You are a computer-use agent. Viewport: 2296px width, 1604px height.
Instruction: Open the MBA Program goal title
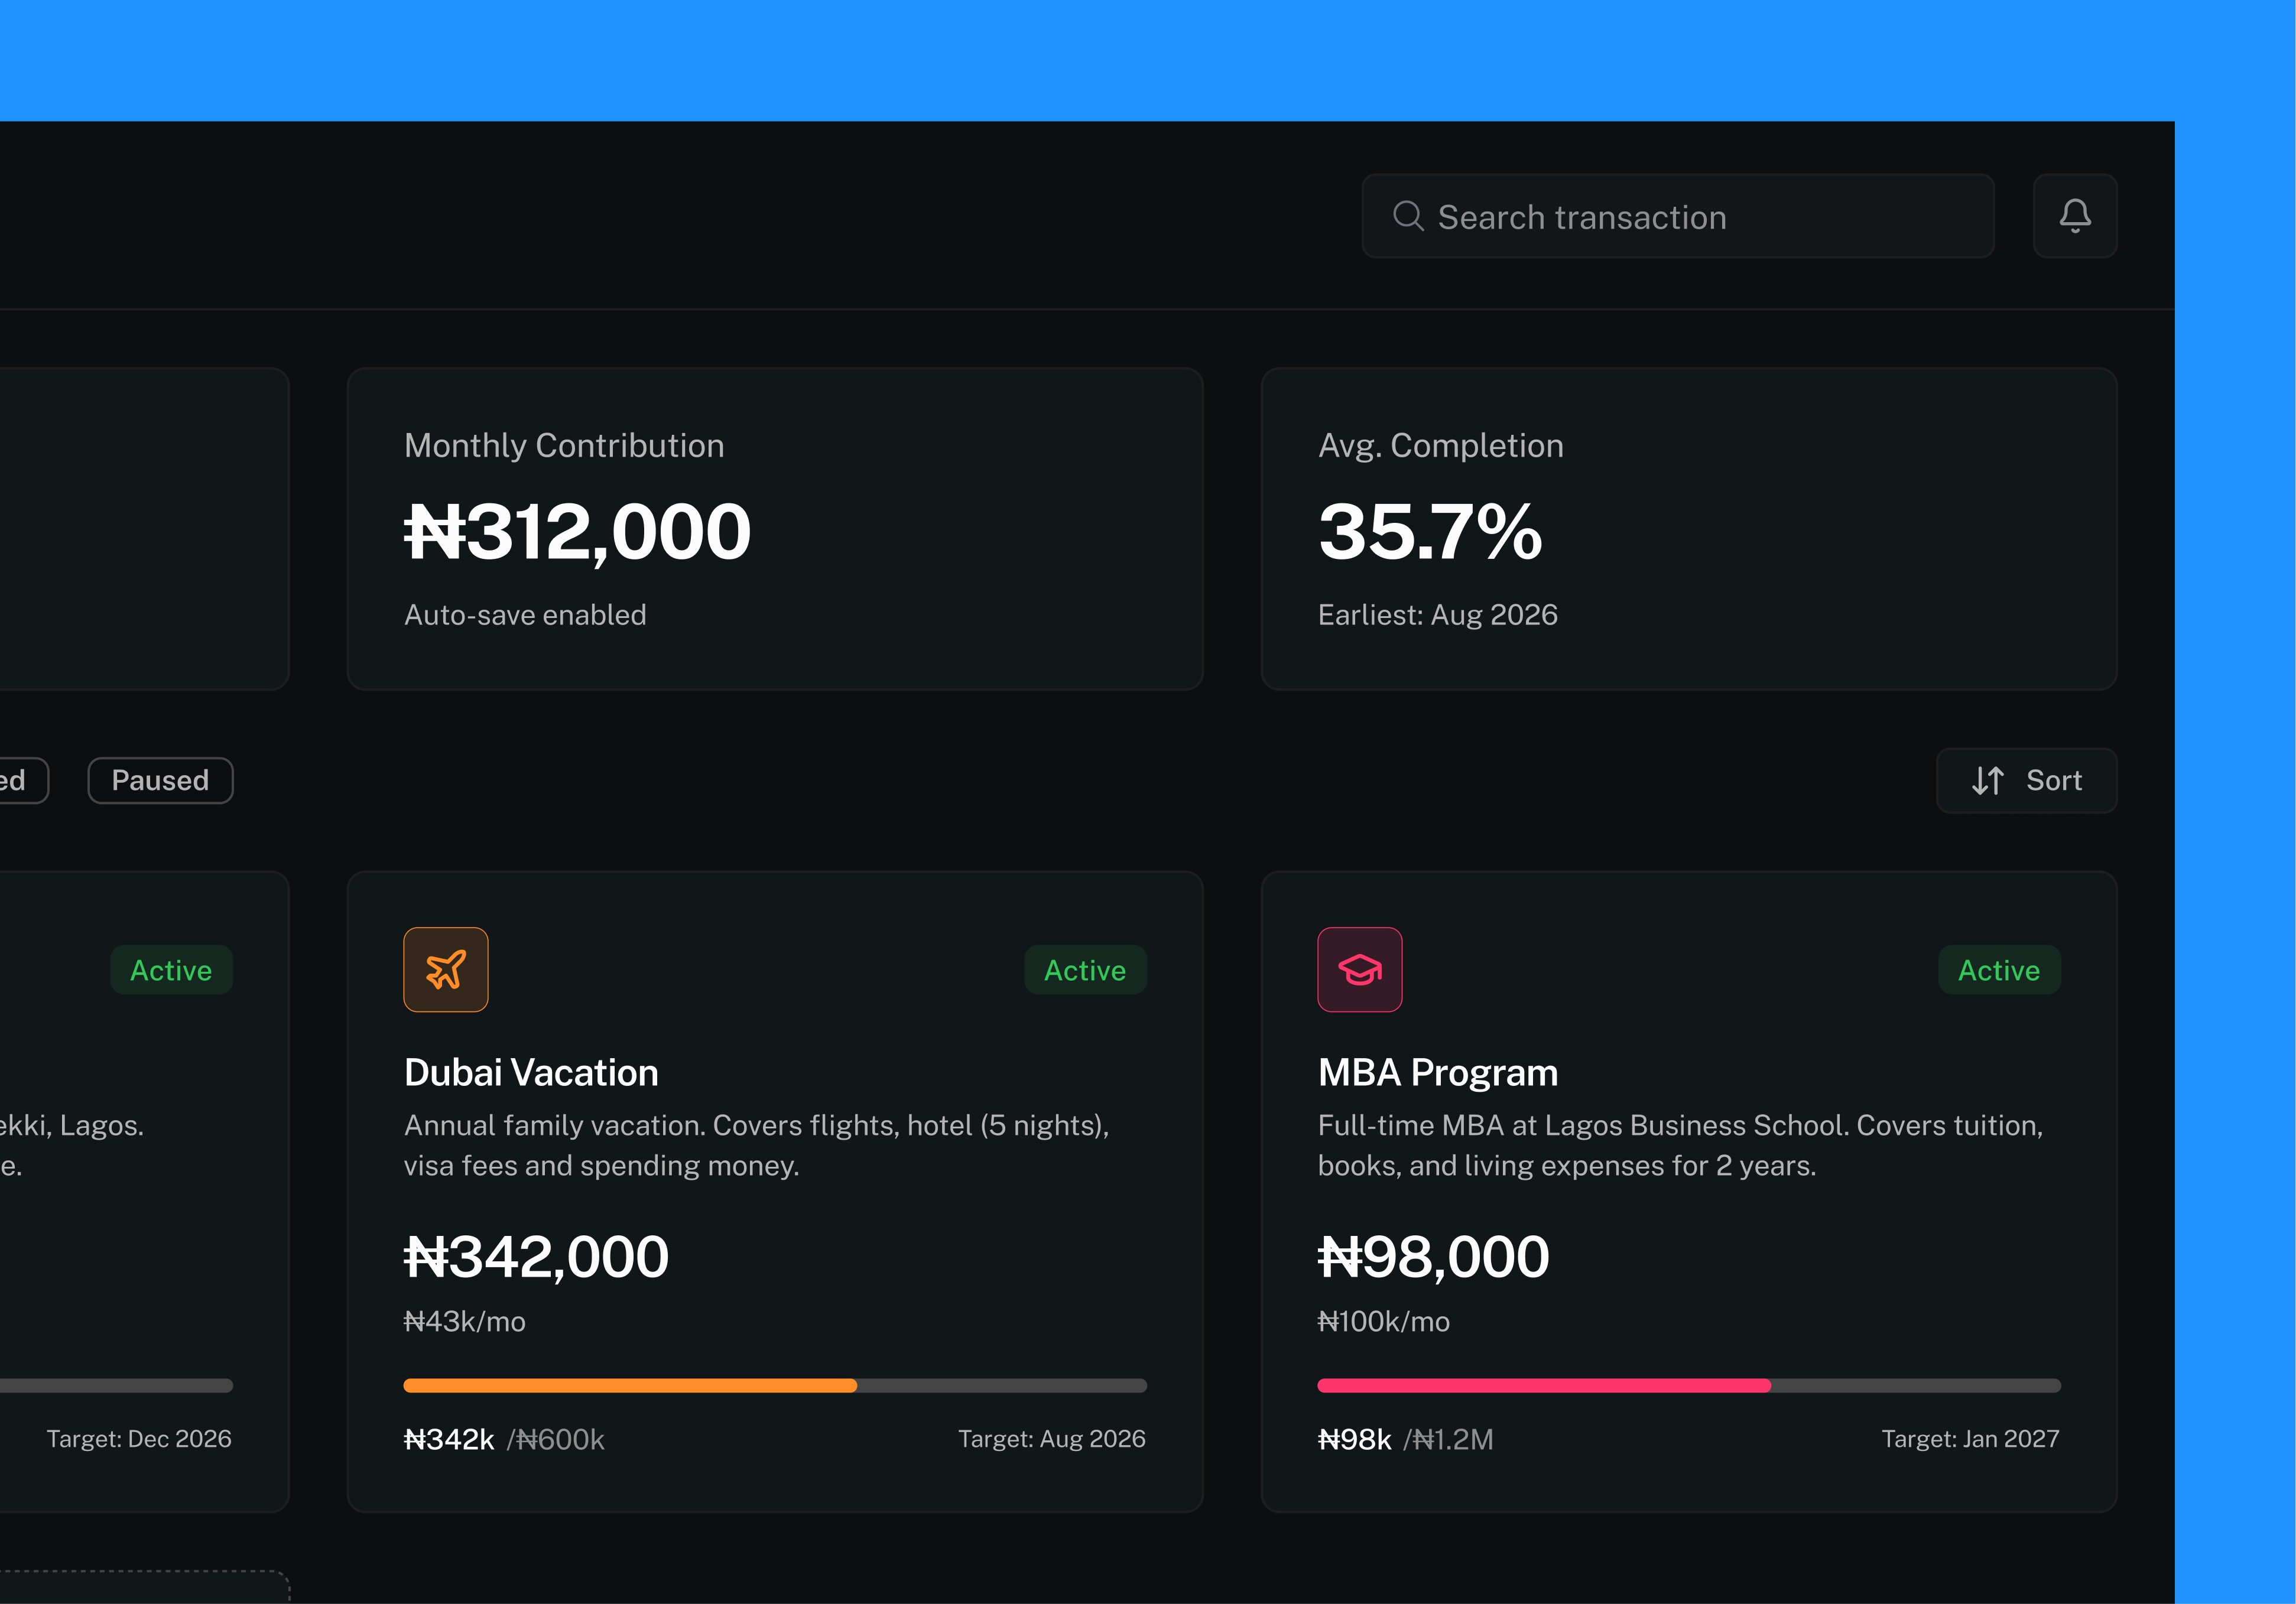[1437, 1072]
